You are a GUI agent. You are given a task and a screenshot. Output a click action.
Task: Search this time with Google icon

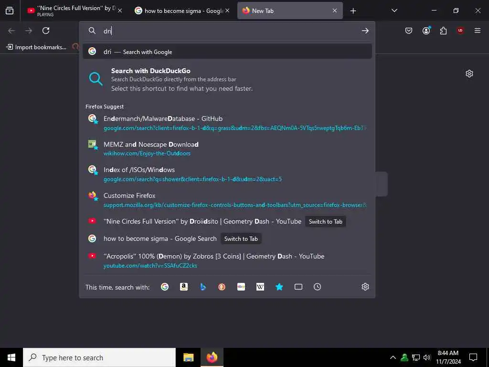tap(165, 287)
